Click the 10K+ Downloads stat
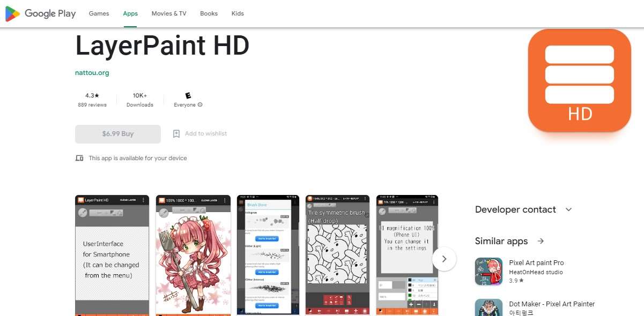This screenshot has width=644, height=316. [140, 100]
